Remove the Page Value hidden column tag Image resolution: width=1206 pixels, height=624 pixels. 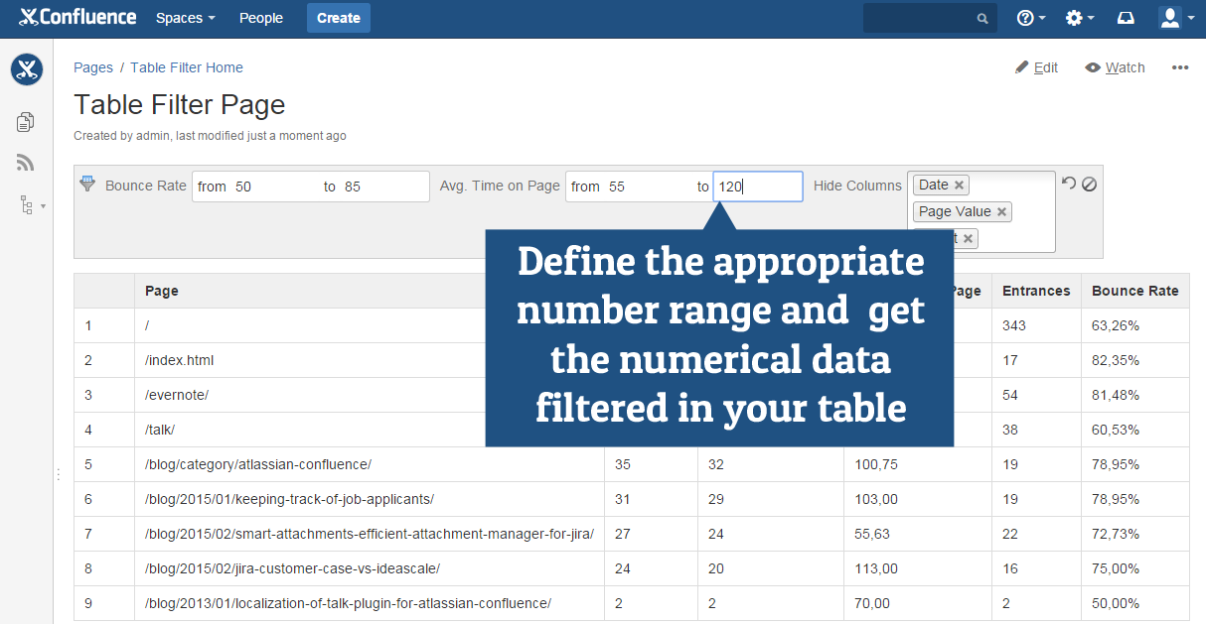click(1002, 211)
